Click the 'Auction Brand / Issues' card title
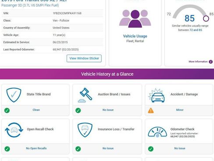Screen dimensions: 214x161 click(x=114, y=94)
